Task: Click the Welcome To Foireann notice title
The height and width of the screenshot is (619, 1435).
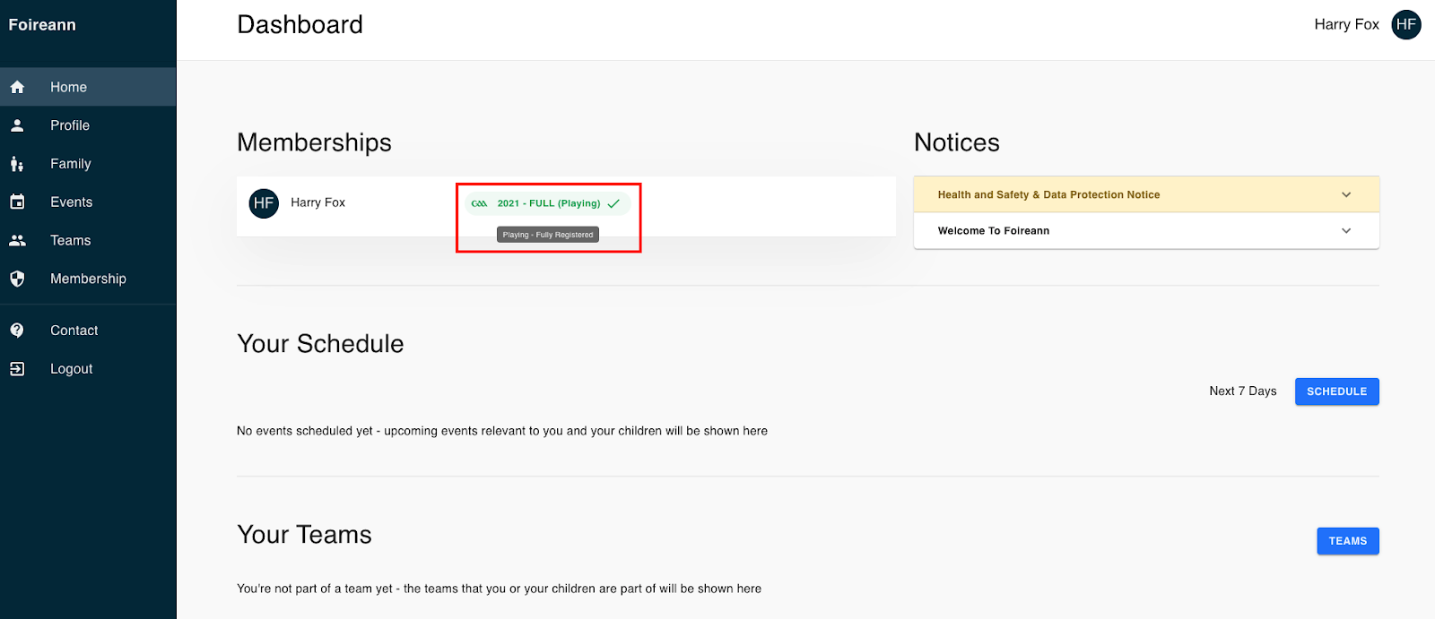Action: tap(994, 230)
